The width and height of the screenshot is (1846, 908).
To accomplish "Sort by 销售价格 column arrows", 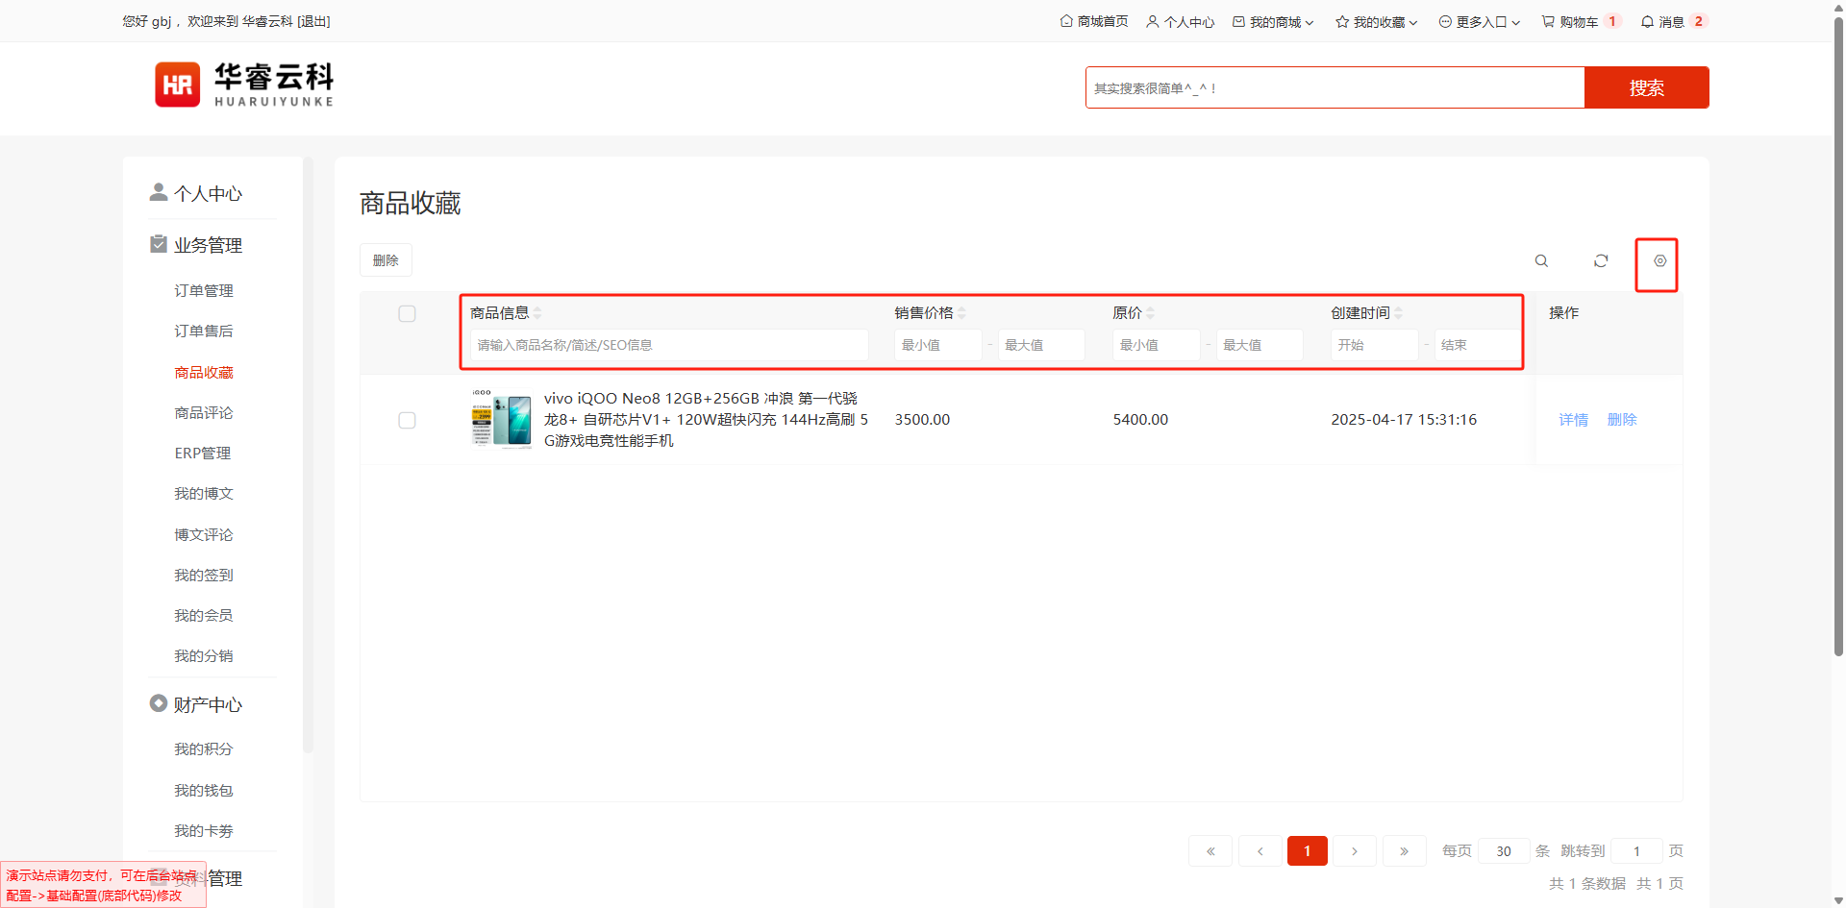I will 961,313.
